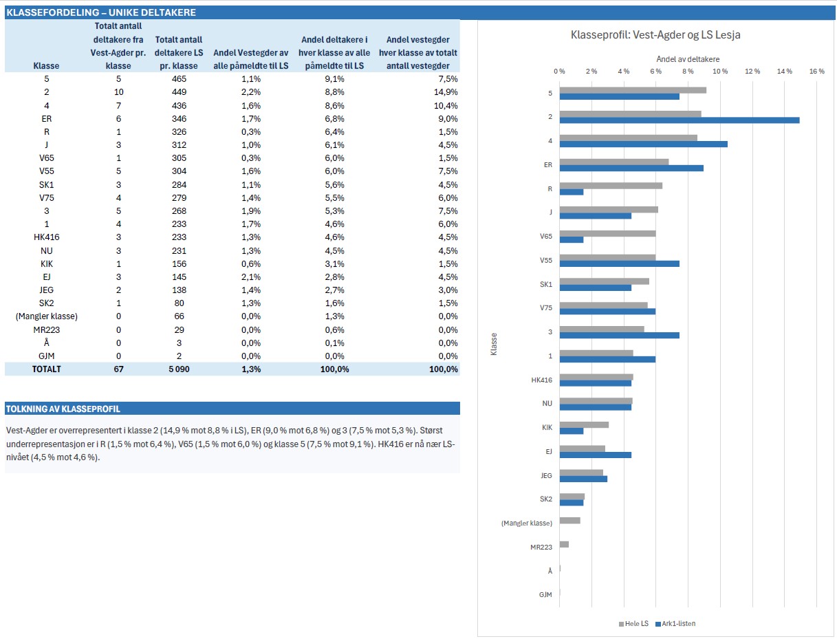Select the chart title 'Klasseprofil: Vest-Agder og LS Lesja'
This screenshot has width=837, height=639.
point(655,35)
